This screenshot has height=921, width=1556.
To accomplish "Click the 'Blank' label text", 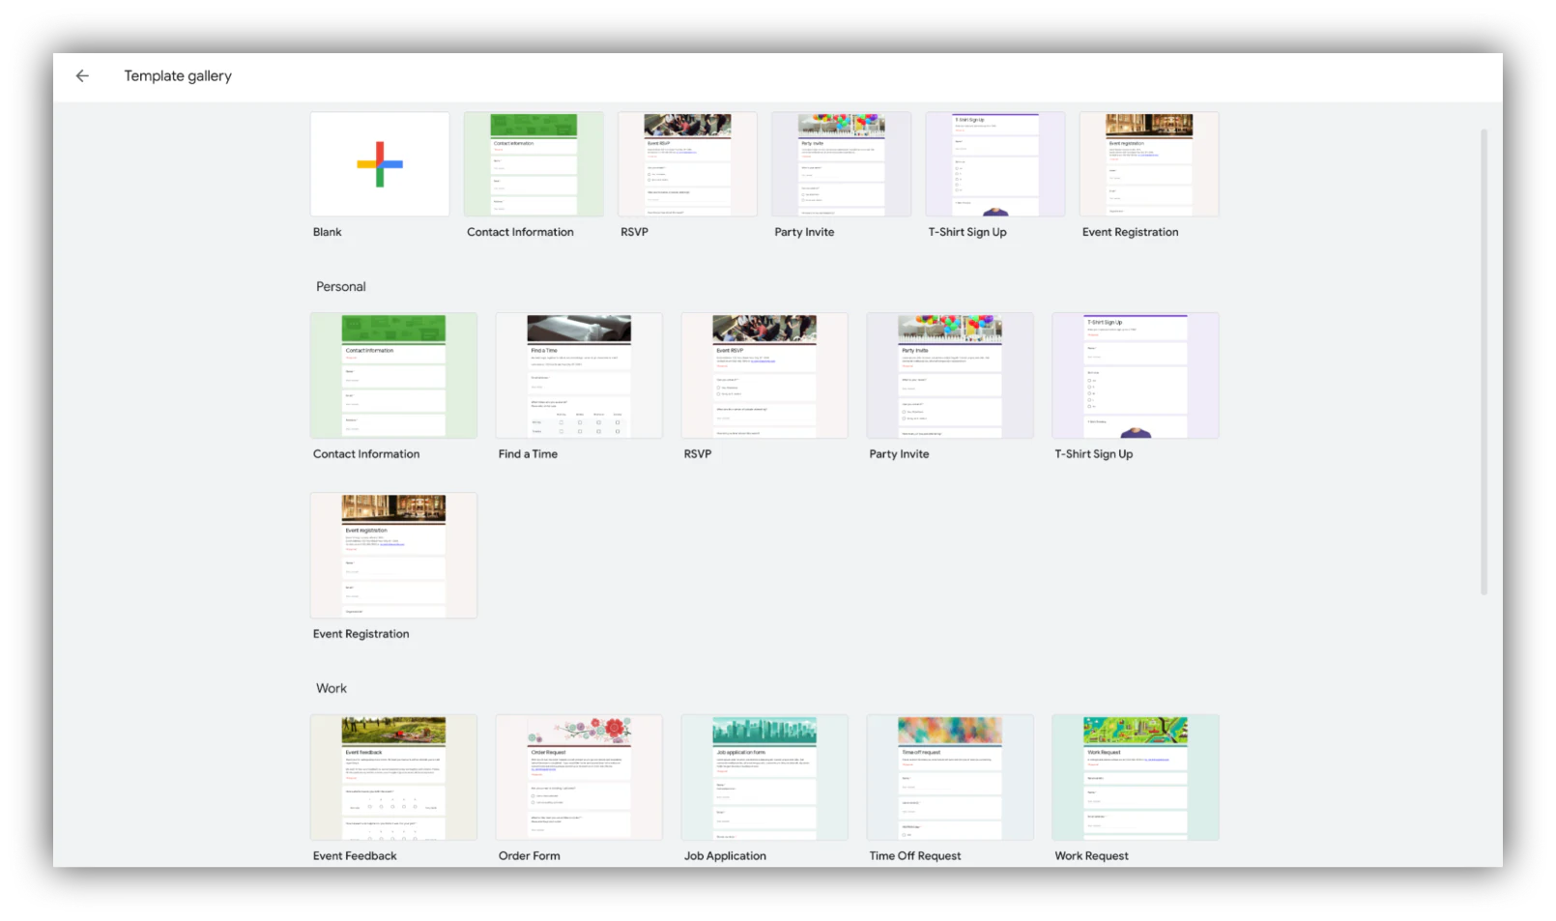I will coord(327,233).
